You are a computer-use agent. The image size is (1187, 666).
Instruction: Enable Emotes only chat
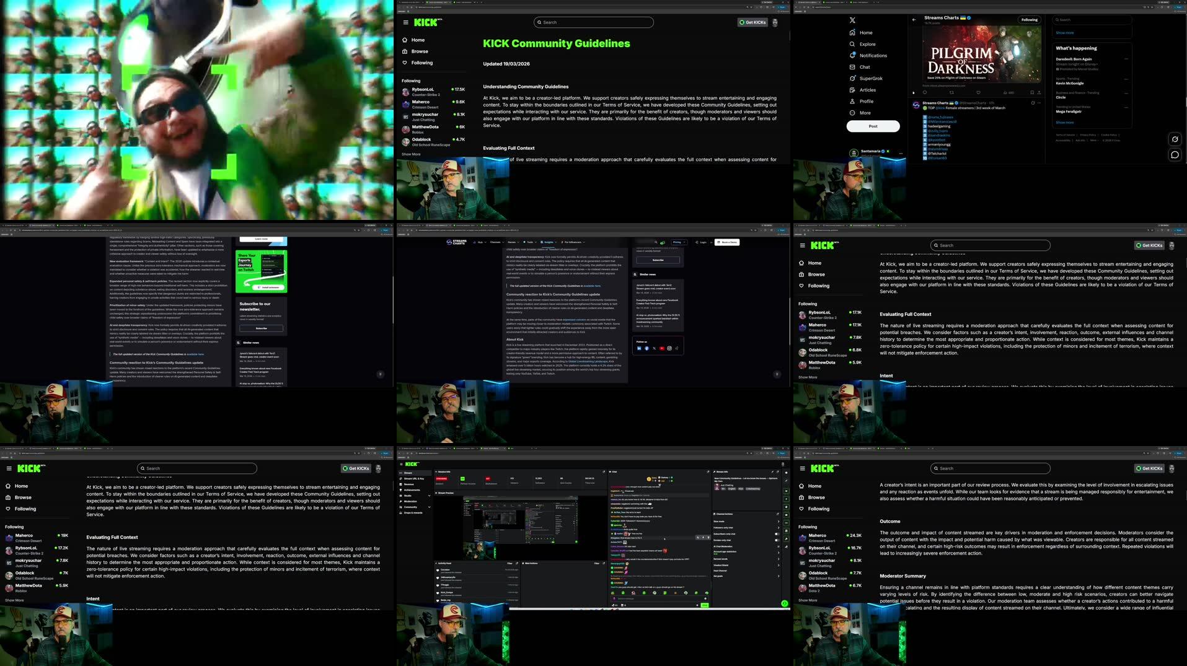click(x=777, y=540)
